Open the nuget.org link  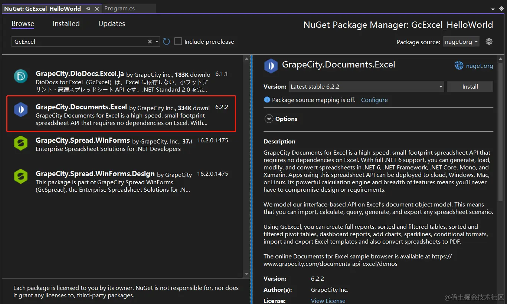pyautogui.click(x=480, y=66)
